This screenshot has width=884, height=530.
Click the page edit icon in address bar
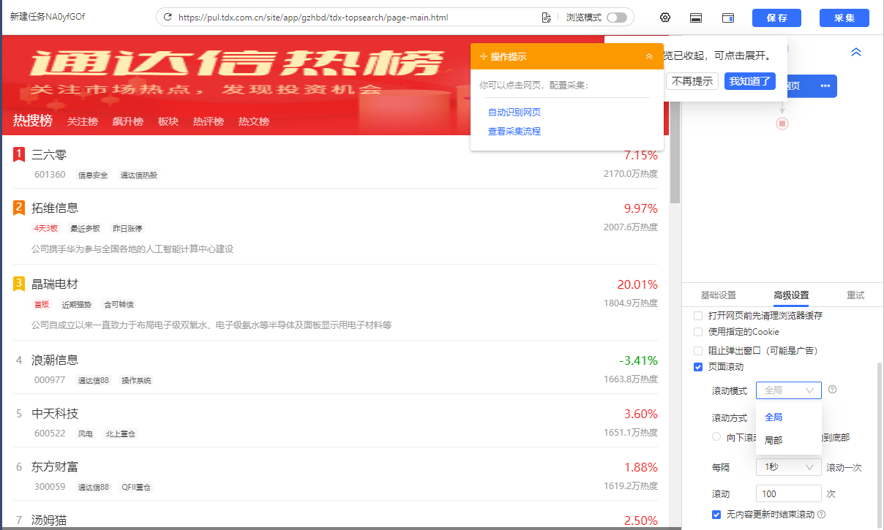pos(546,17)
